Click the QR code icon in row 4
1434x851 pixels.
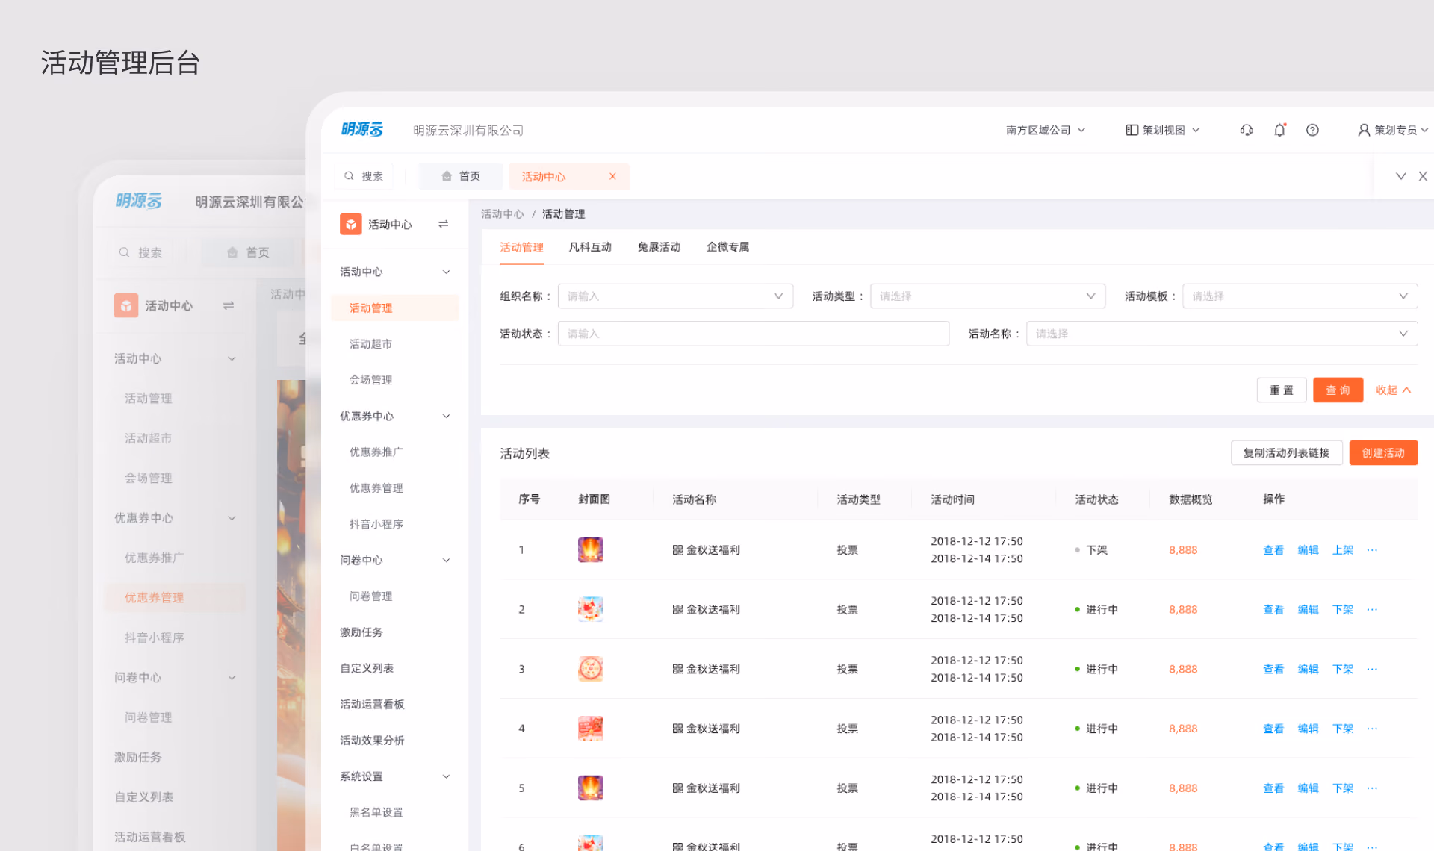[x=677, y=729]
